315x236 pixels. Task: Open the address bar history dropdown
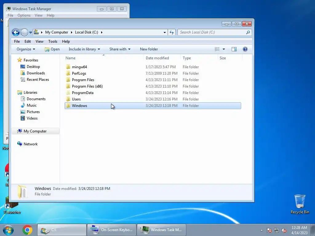165,32
